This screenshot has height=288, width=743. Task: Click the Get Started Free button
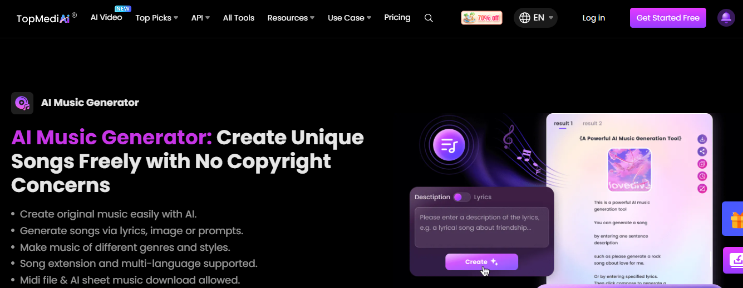[668, 18]
